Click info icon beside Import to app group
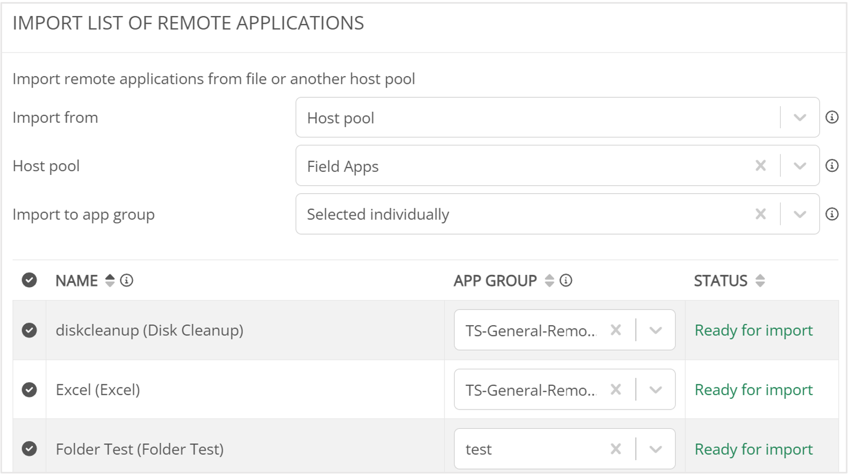The image size is (849, 475). click(x=831, y=214)
